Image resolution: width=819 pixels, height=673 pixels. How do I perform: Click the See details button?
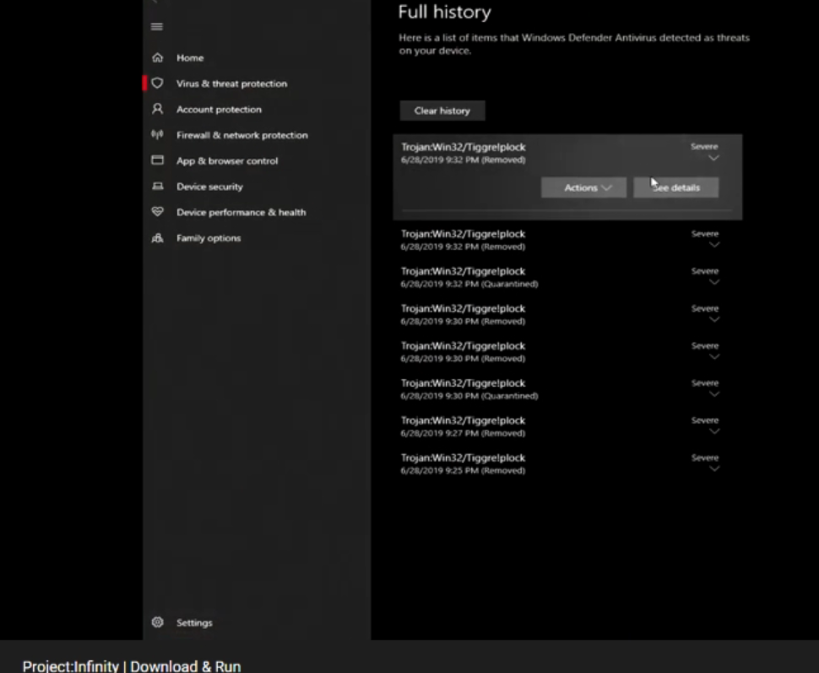point(675,187)
